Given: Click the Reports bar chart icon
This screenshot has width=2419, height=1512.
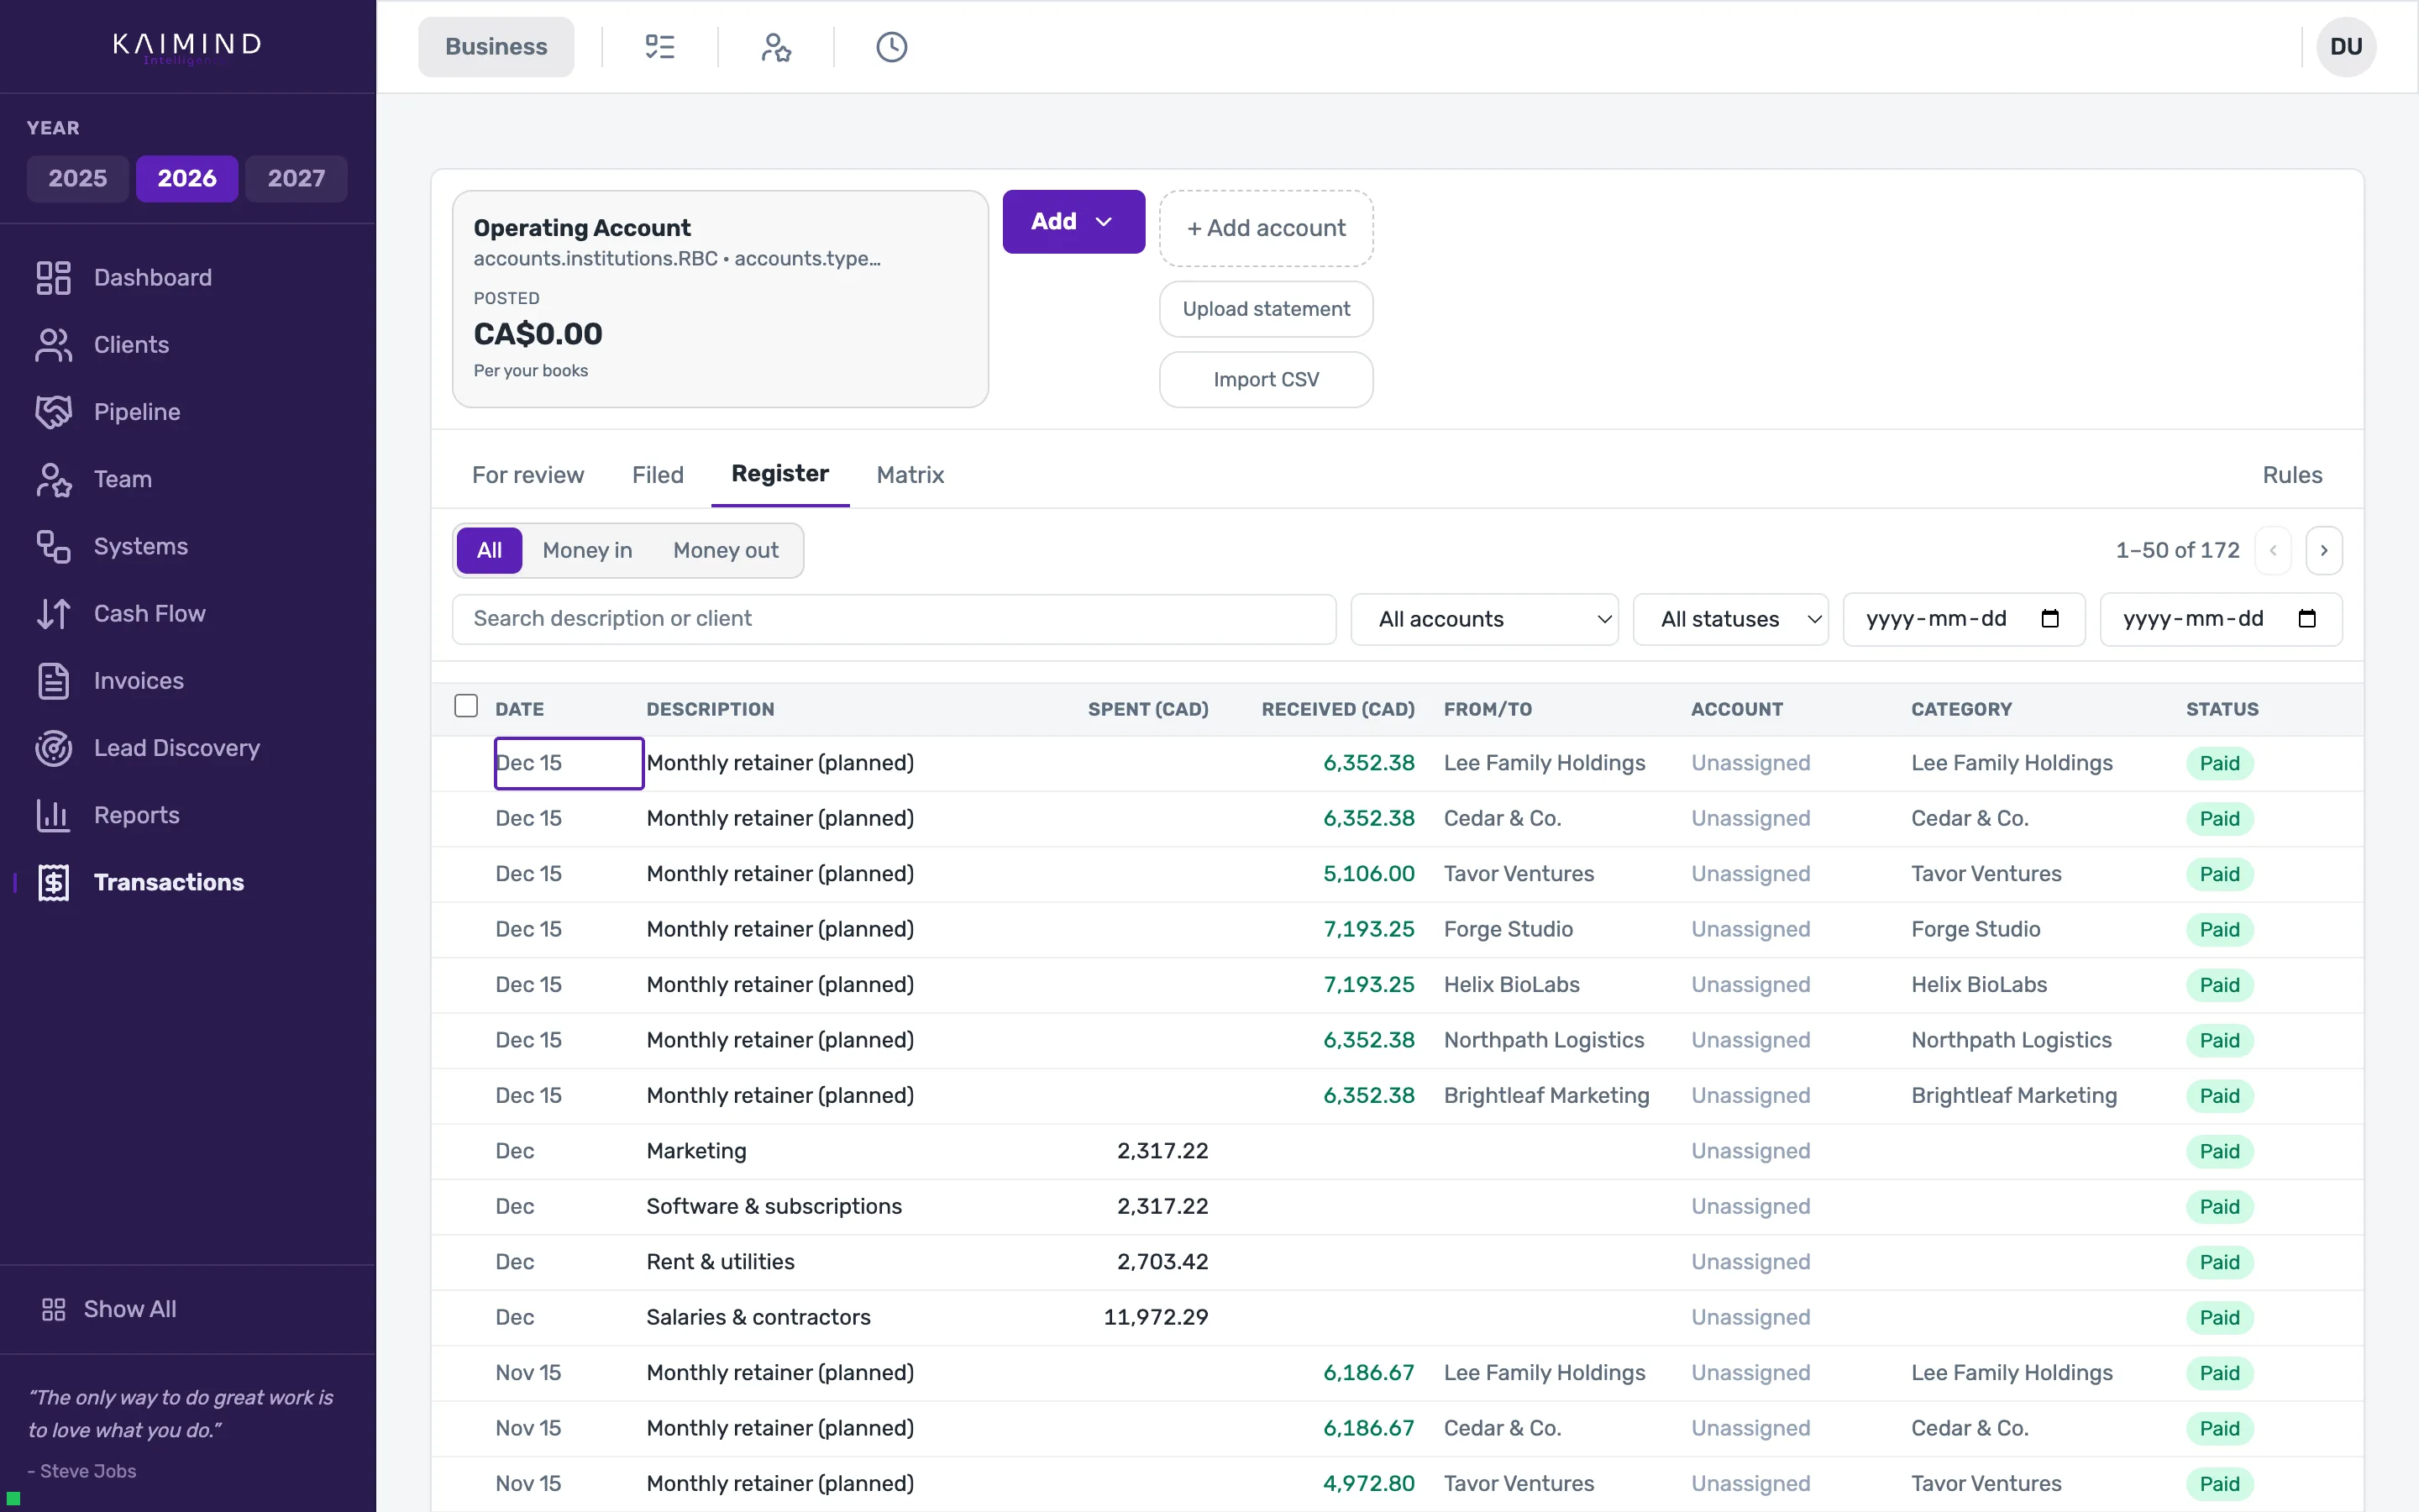Looking at the screenshot, I should tap(53, 815).
